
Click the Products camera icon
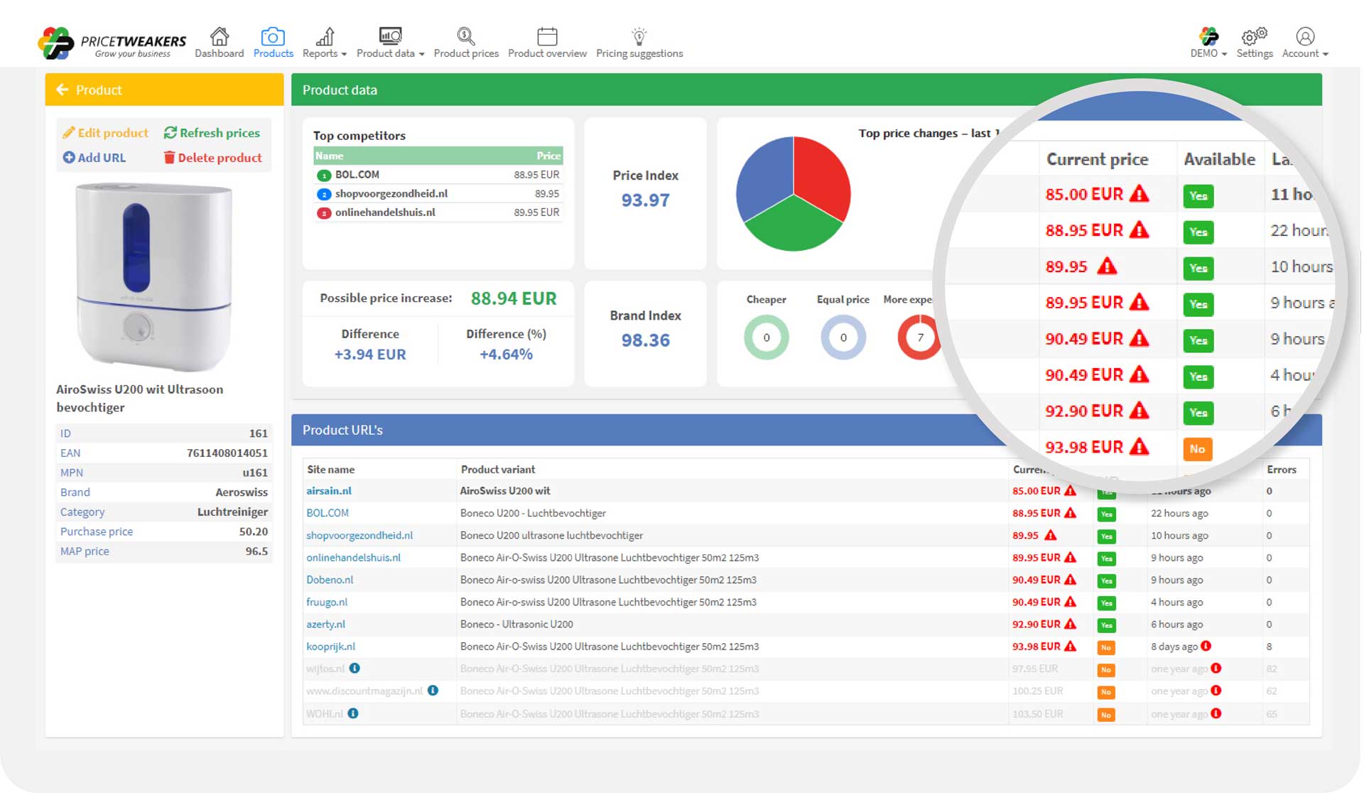(273, 36)
